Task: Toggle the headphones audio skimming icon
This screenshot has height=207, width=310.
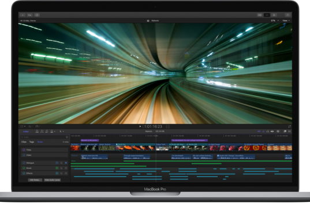Action: point(268,131)
